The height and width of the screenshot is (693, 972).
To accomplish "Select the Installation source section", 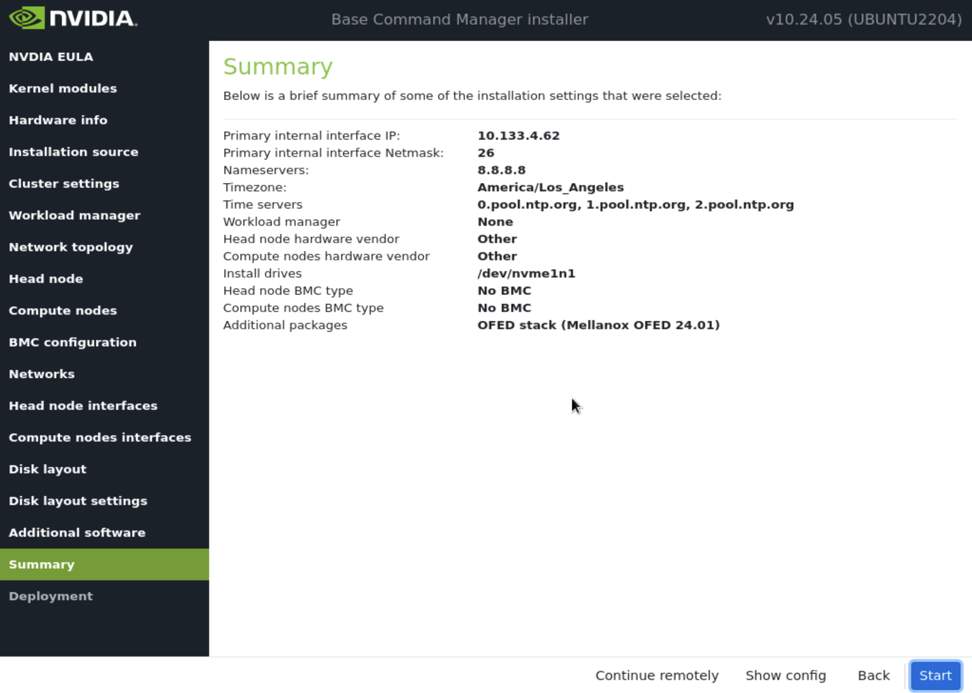I will pyautogui.click(x=73, y=152).
